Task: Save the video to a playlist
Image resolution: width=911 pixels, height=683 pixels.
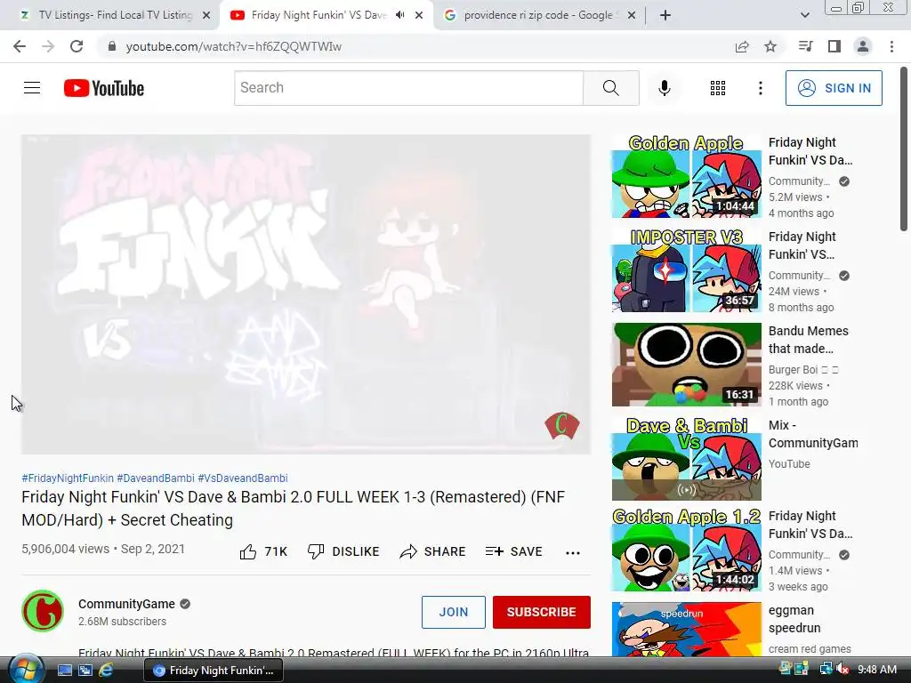Action: (513, 551)
